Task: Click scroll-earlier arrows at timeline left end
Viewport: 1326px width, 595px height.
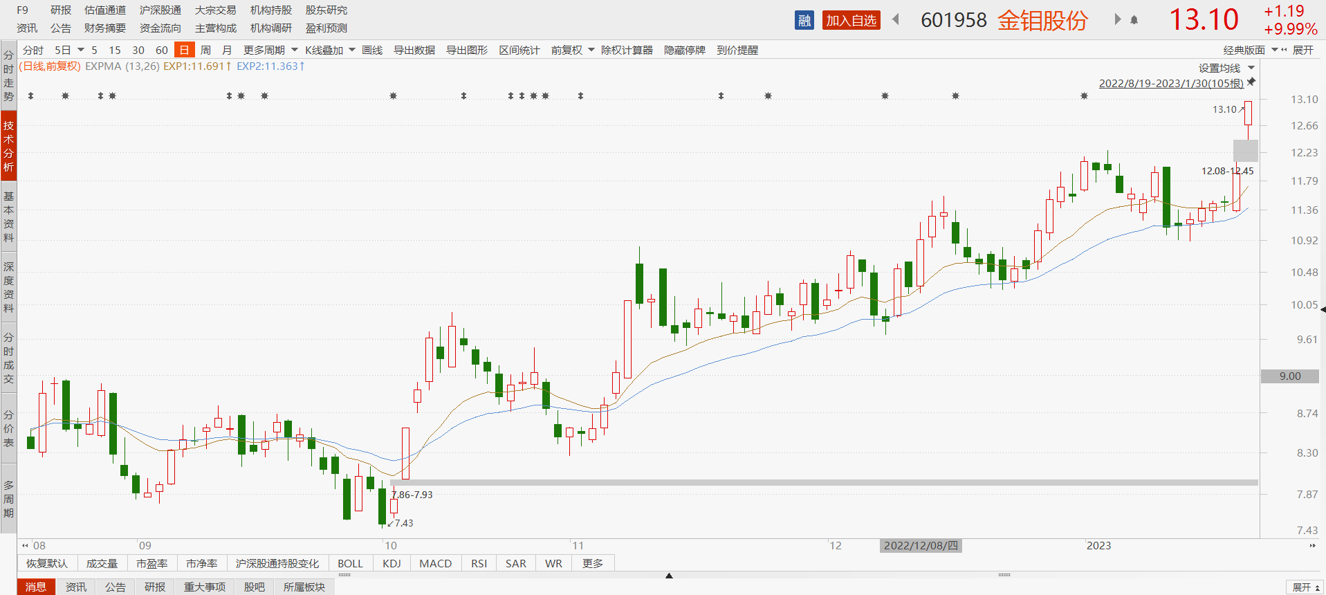Action: [x=26, y=545]
